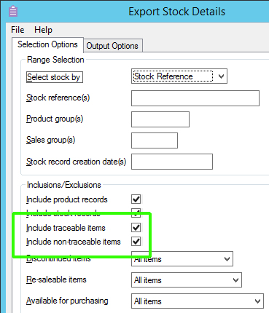The image size is (269, 313).
Task: Click the Export Stock Details title bar
Action: 176,12
